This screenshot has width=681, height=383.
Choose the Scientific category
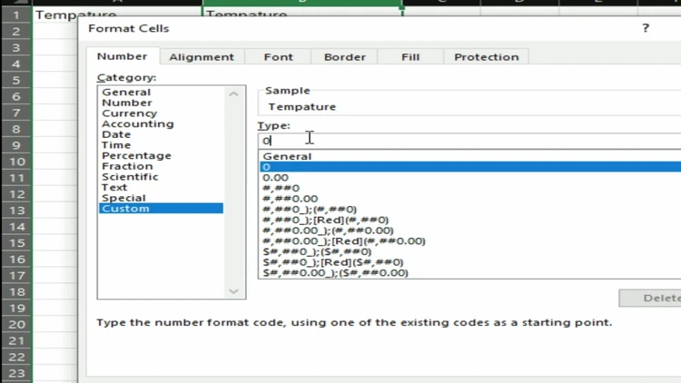point(161,177)
